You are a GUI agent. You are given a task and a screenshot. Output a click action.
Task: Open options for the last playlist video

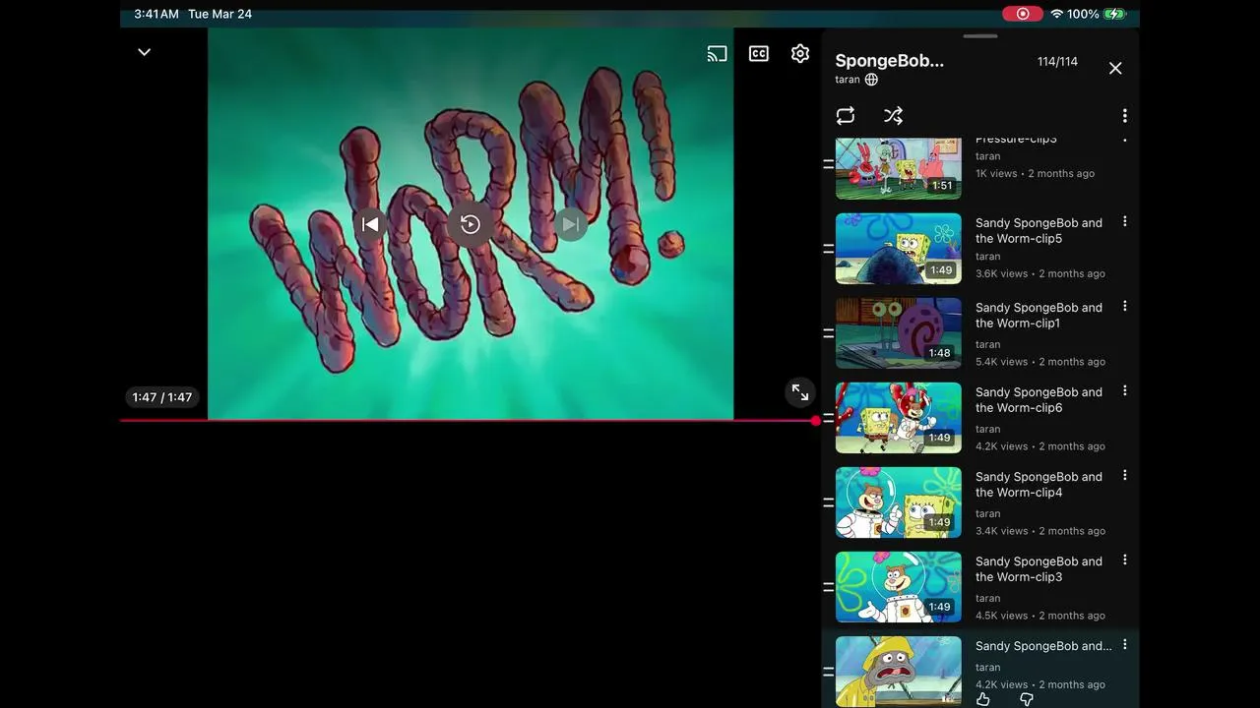click(1124, 645)
